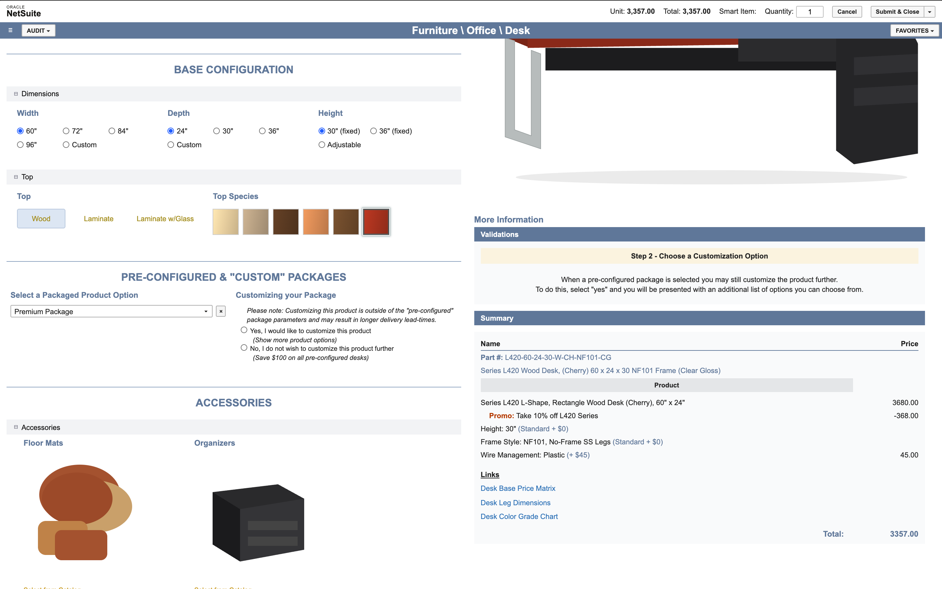Choose Custom depth option
This screenshot has height=589, width=942.
[170, 145]
